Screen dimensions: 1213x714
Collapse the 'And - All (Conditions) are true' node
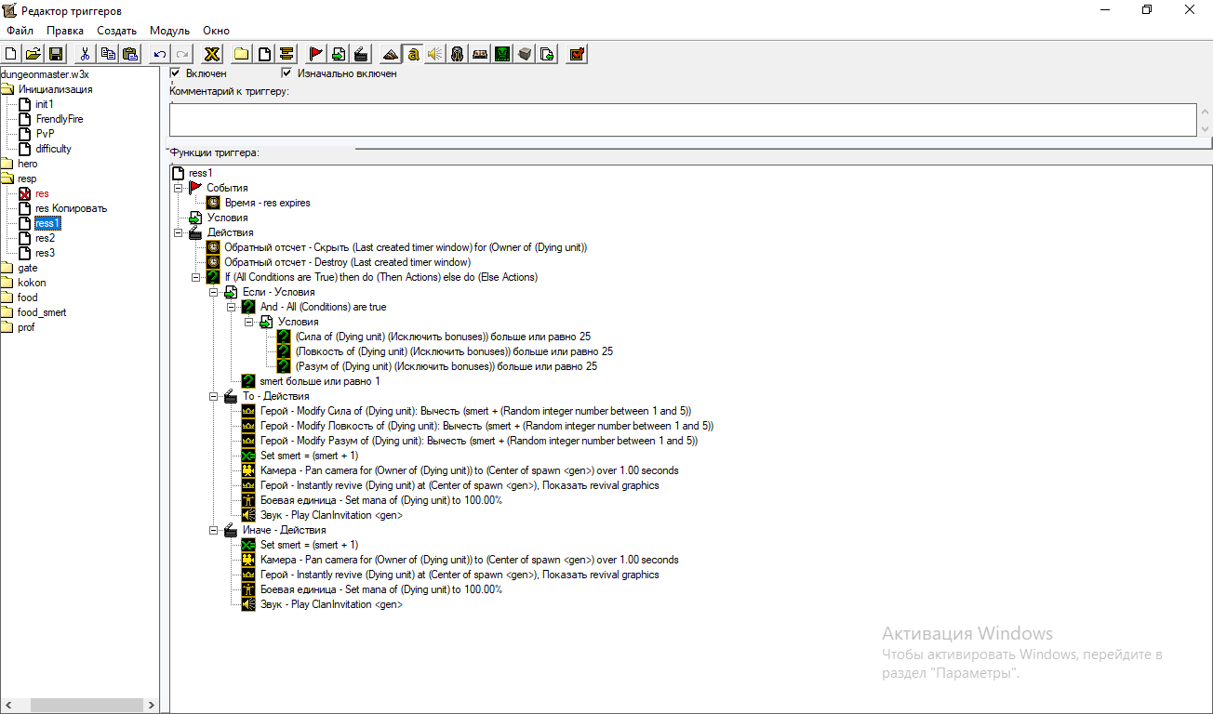click(x=231, y=307)
